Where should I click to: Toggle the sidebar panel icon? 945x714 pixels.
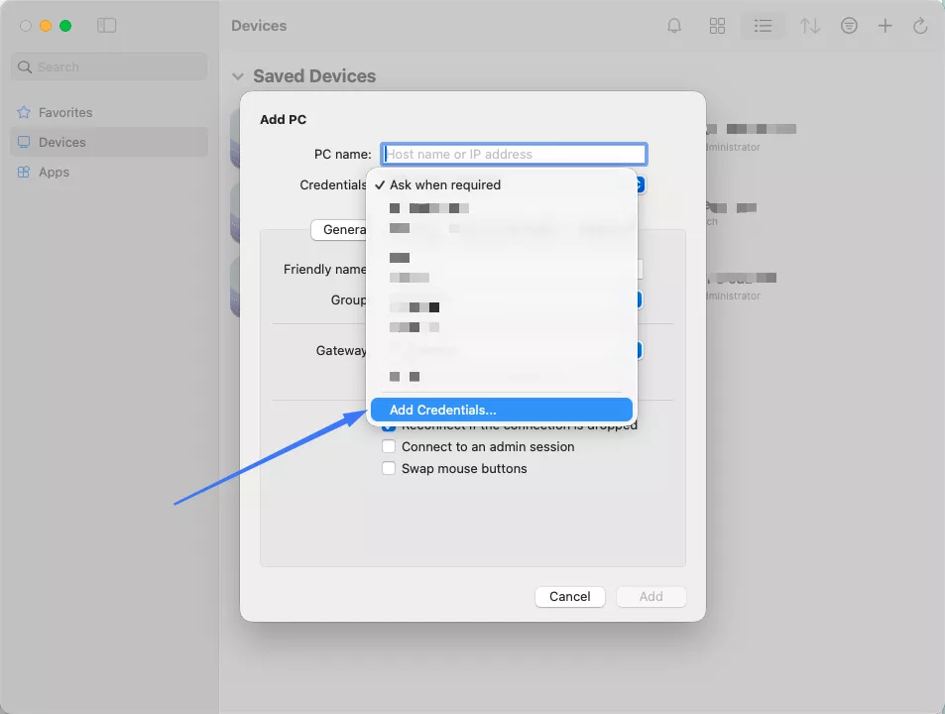tap(106, 26)
